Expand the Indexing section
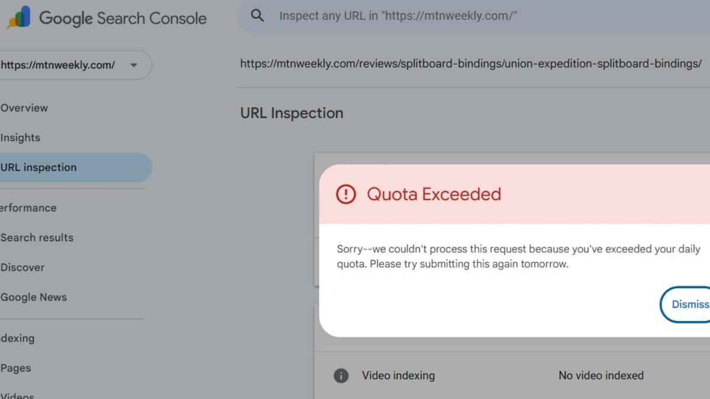Image resolution: width=710 pixels, height=399 pixels. click(18, 338)
